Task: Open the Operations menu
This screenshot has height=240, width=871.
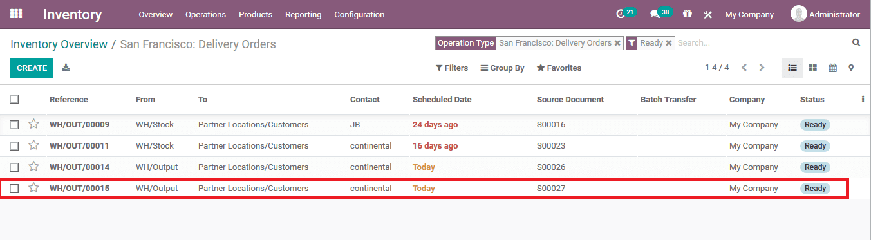Action: [x=205, y=14]
